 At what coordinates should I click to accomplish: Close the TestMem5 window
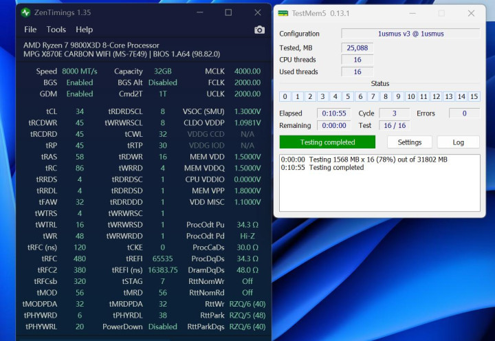point(472,13)
